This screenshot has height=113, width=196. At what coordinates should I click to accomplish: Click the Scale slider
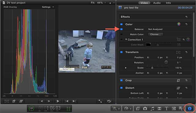[157, 68]
